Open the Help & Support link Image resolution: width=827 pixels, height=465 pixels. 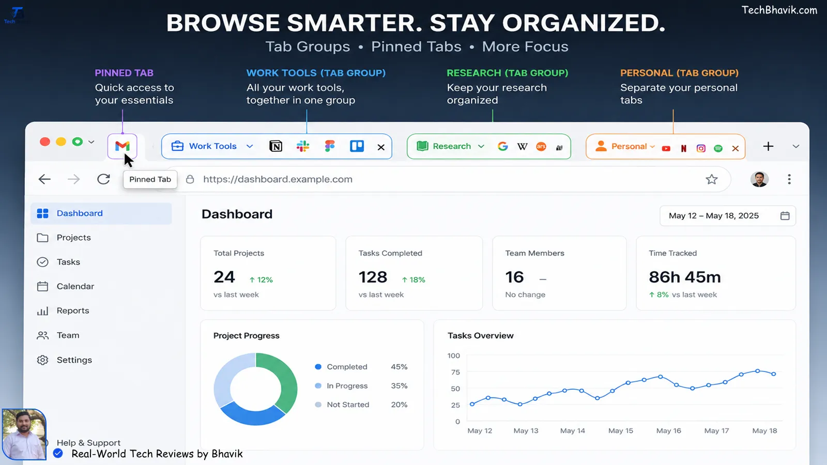tap(88, 443)
